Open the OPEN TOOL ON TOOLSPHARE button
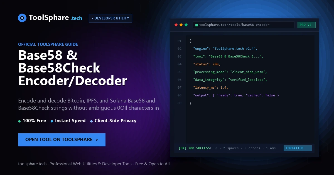This screenshot has width=334, height=175. [x=62, y=140]
